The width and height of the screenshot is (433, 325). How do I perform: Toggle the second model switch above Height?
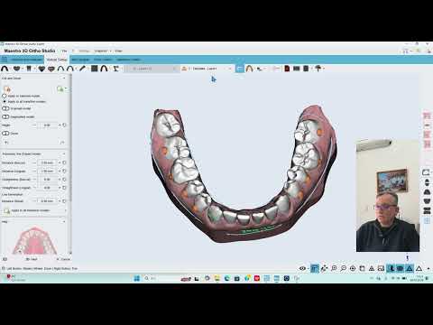tap(5, 116)
